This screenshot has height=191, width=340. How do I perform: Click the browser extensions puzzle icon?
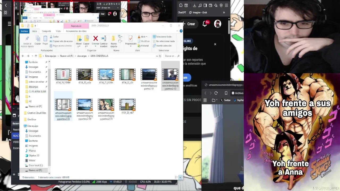tap(181, 5)
